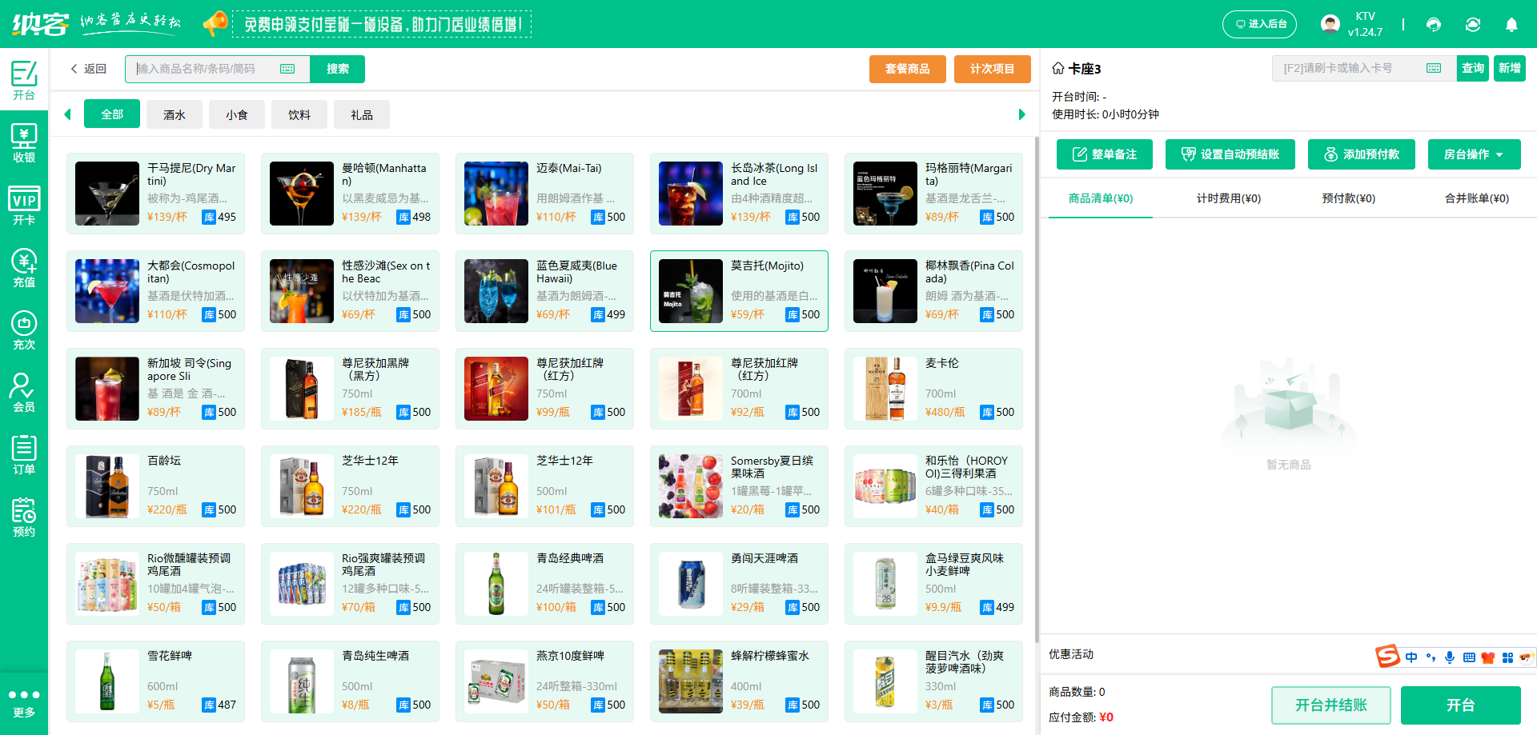Click the 整单备注 button
The width and height of the screenshot is (1537, 735).
(1105, 154)
